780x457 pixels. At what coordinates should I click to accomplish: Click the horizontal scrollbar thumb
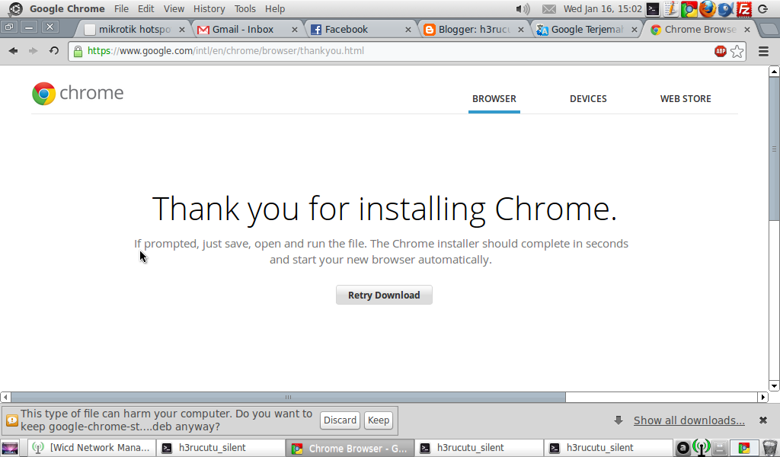click(288, 398)
